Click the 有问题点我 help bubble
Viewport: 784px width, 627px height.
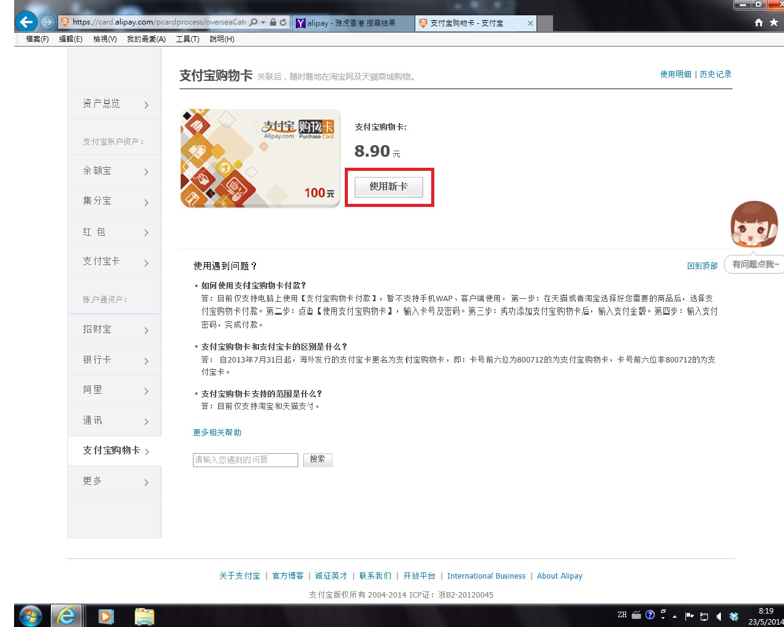[755, 265]
